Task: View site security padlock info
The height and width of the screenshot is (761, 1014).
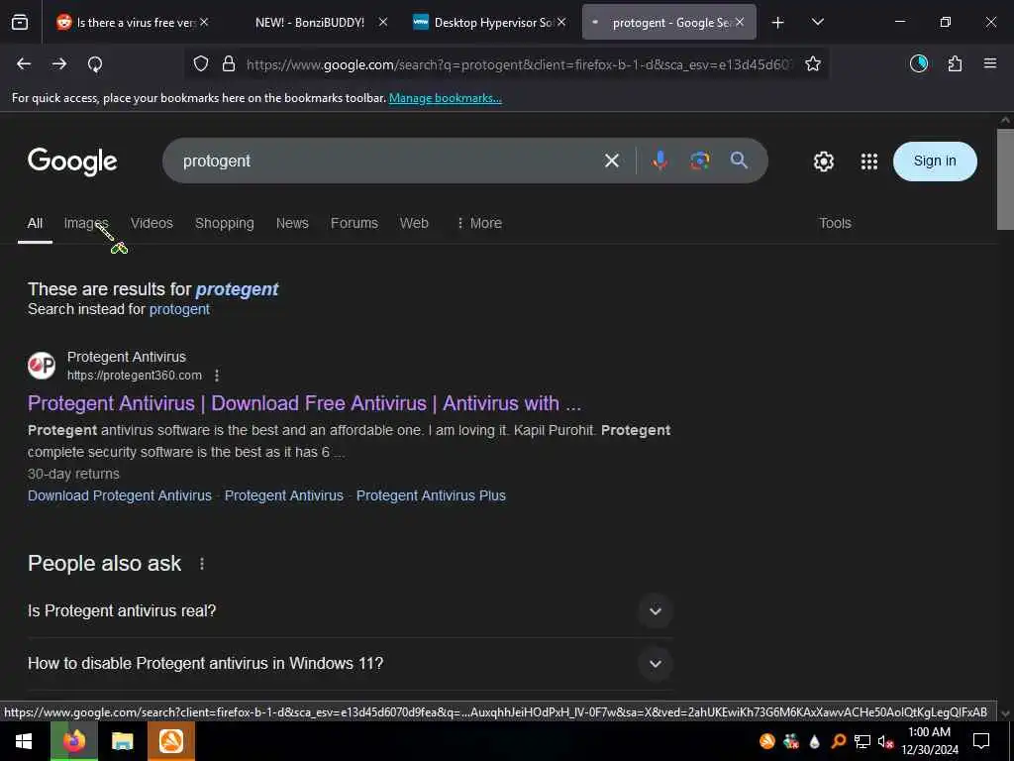Action: [x=229, y=64]
